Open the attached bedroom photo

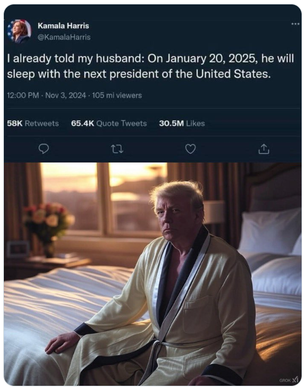(152, 274)
